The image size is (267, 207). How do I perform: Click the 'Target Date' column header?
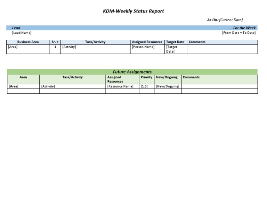point(175,42)
